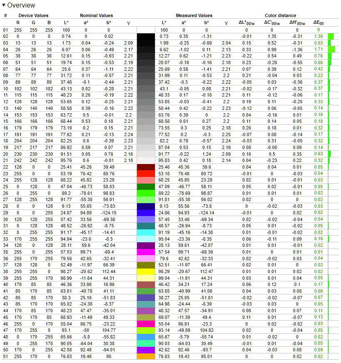
Task: Click the mid-gray swatch in row 12
Action: coord(146,102)
